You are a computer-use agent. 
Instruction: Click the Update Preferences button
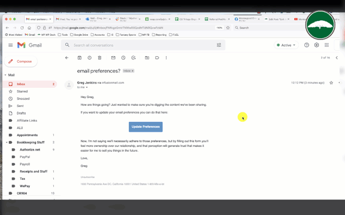146,127
